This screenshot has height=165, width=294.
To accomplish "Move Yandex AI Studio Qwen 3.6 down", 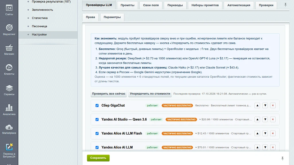I will pyautogui.click(x=265, y=119).
